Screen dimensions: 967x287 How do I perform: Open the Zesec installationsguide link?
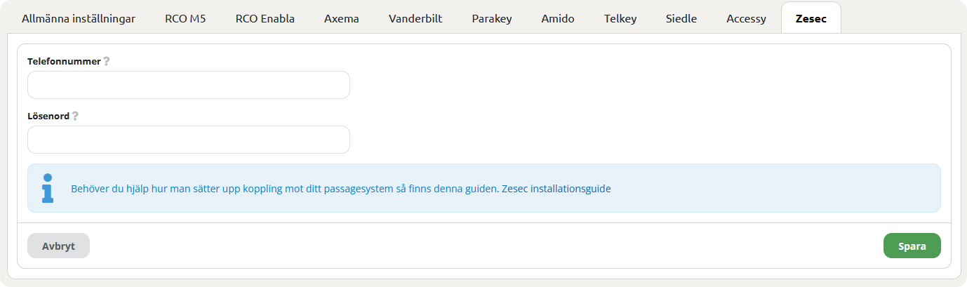[556, 189]
